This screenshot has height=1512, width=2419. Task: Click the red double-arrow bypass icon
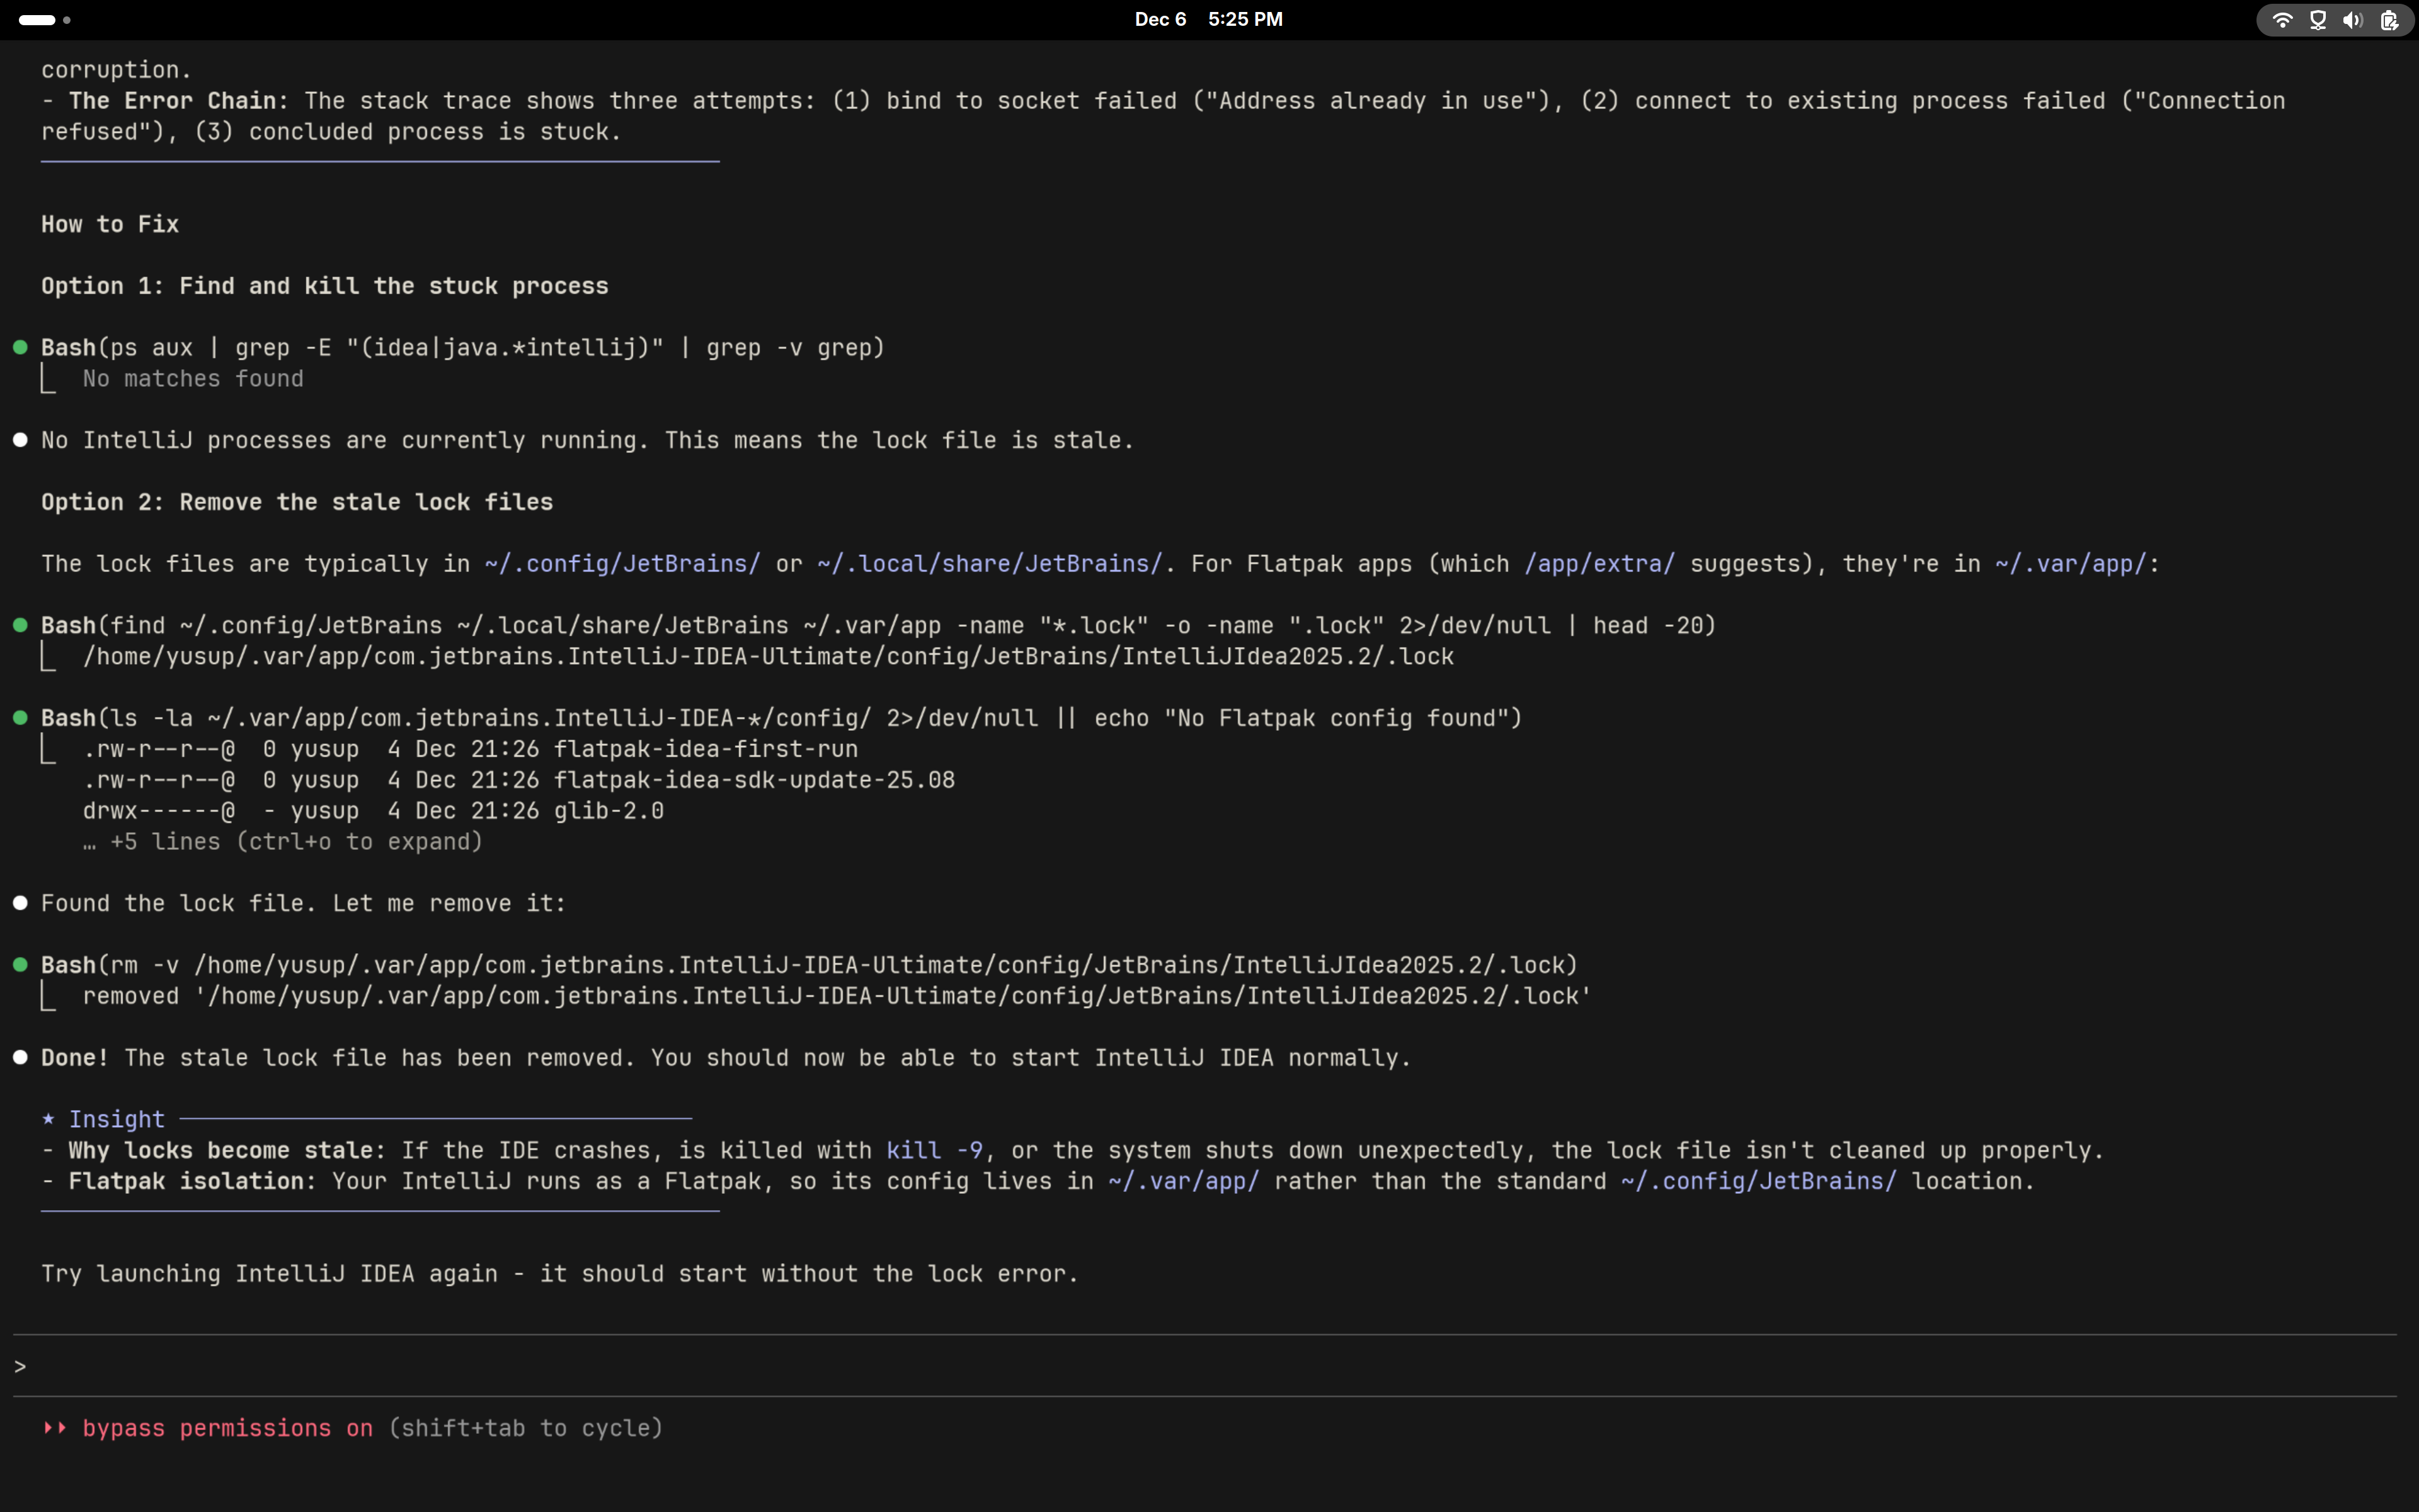click(x=55, y=1428)
